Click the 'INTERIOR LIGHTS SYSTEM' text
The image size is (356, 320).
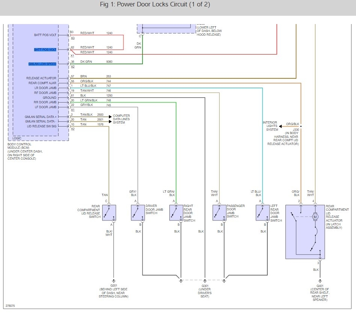pyautogui.click(x=270, y=126)
